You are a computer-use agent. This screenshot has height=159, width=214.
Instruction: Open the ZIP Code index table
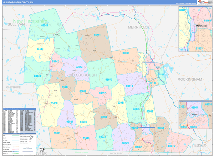19,120
